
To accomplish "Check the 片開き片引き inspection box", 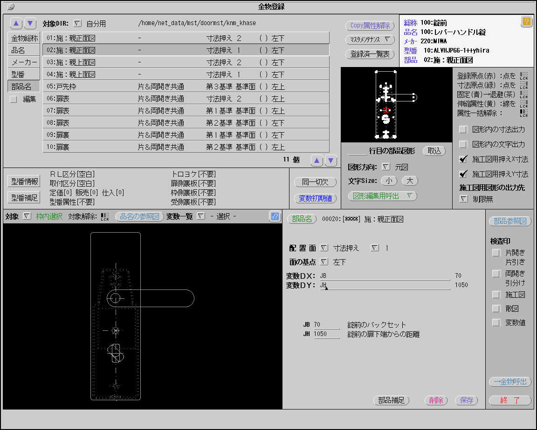I will 496,253.
